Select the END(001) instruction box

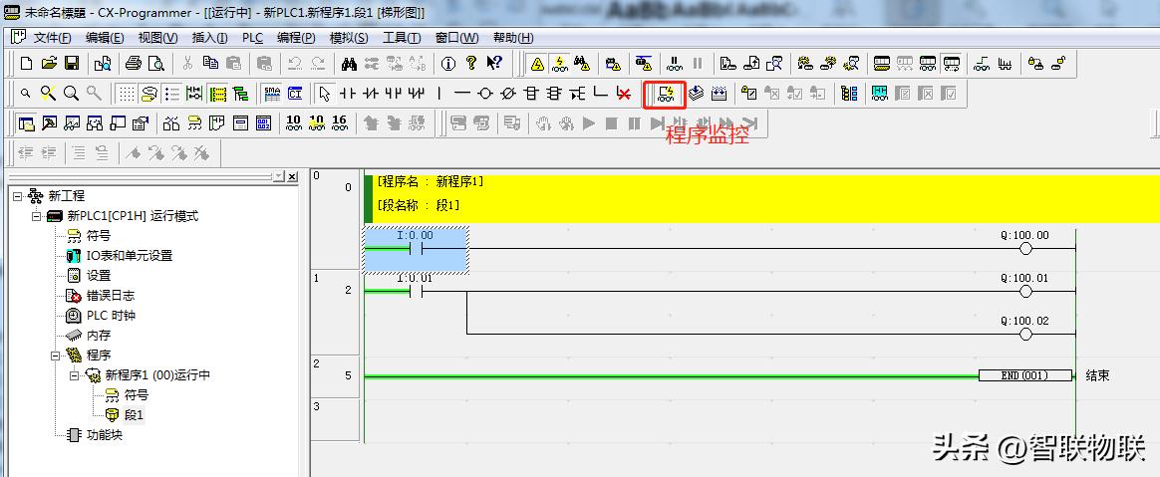(x=1024, y=375)
